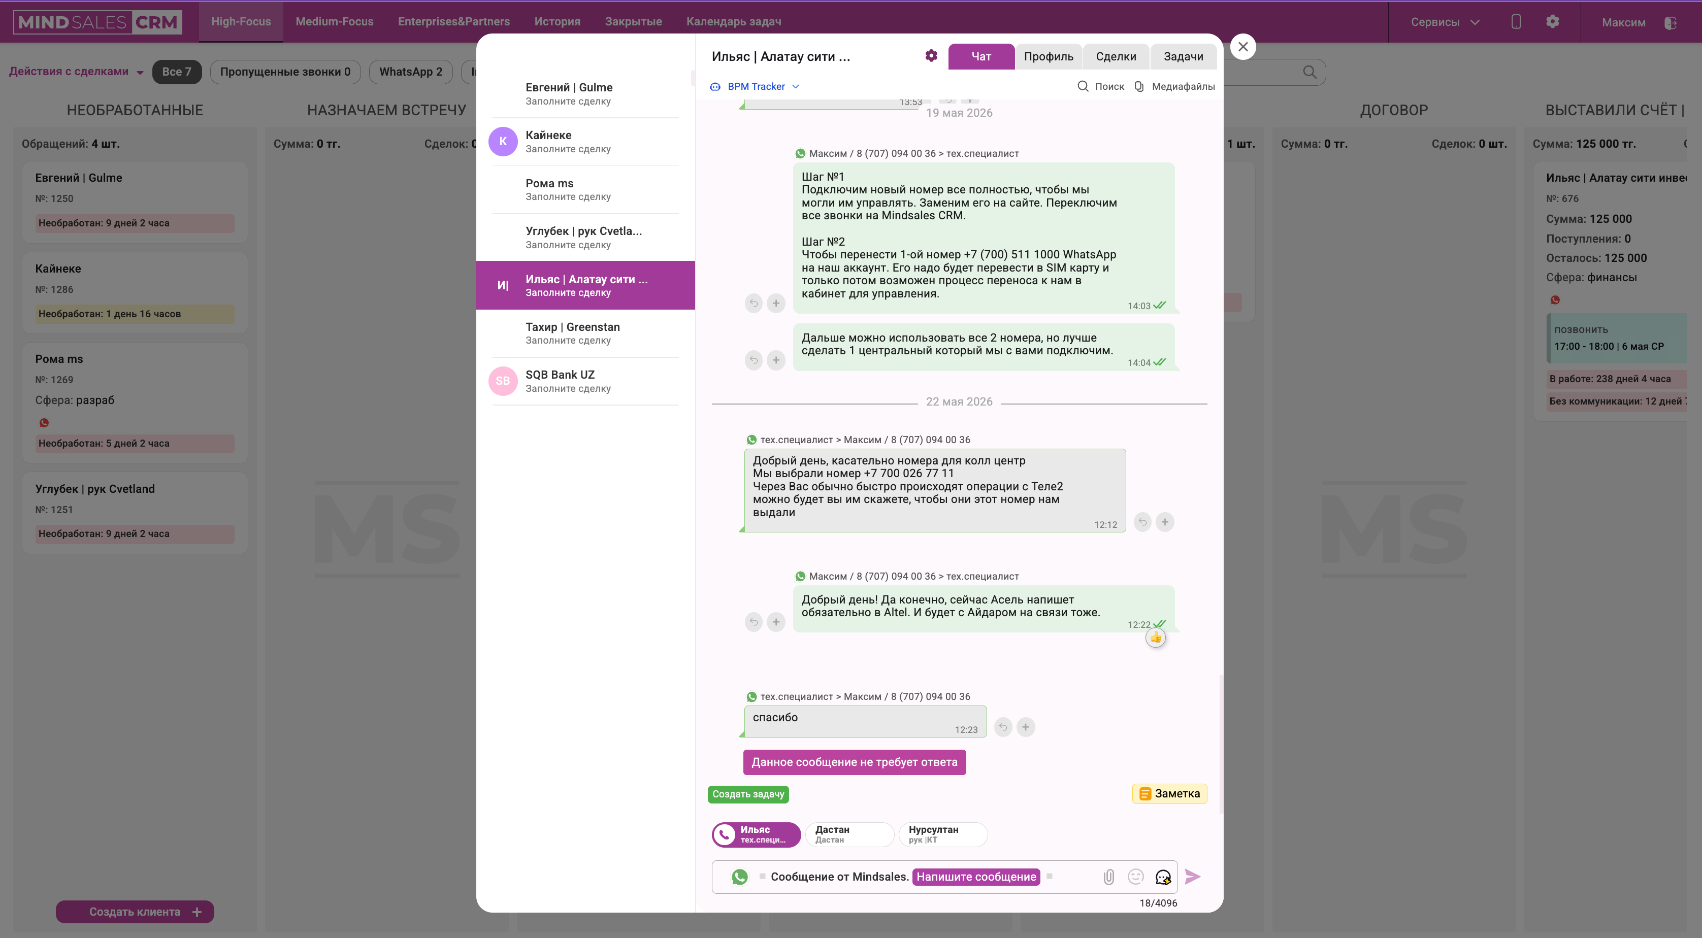Click the WhatsApp channel icon in message box
Screen dimensions: 1702x938
click(739, 877)
